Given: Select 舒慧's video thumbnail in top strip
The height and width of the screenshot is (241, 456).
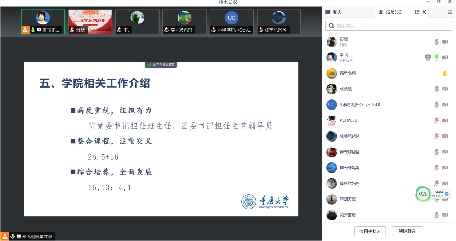Looking at the screenshot, I should pyautogui.click(x=90, y=22).
